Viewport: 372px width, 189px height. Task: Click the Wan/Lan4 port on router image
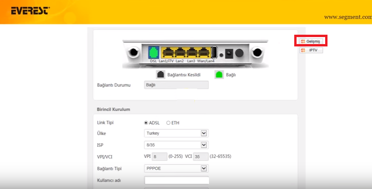coord(204,53)
